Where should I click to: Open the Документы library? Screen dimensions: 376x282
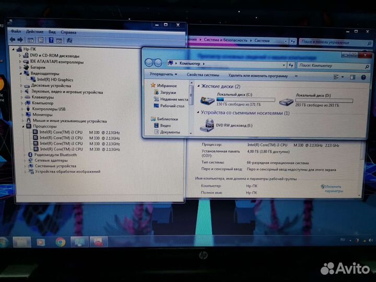[x=170, y=132]
